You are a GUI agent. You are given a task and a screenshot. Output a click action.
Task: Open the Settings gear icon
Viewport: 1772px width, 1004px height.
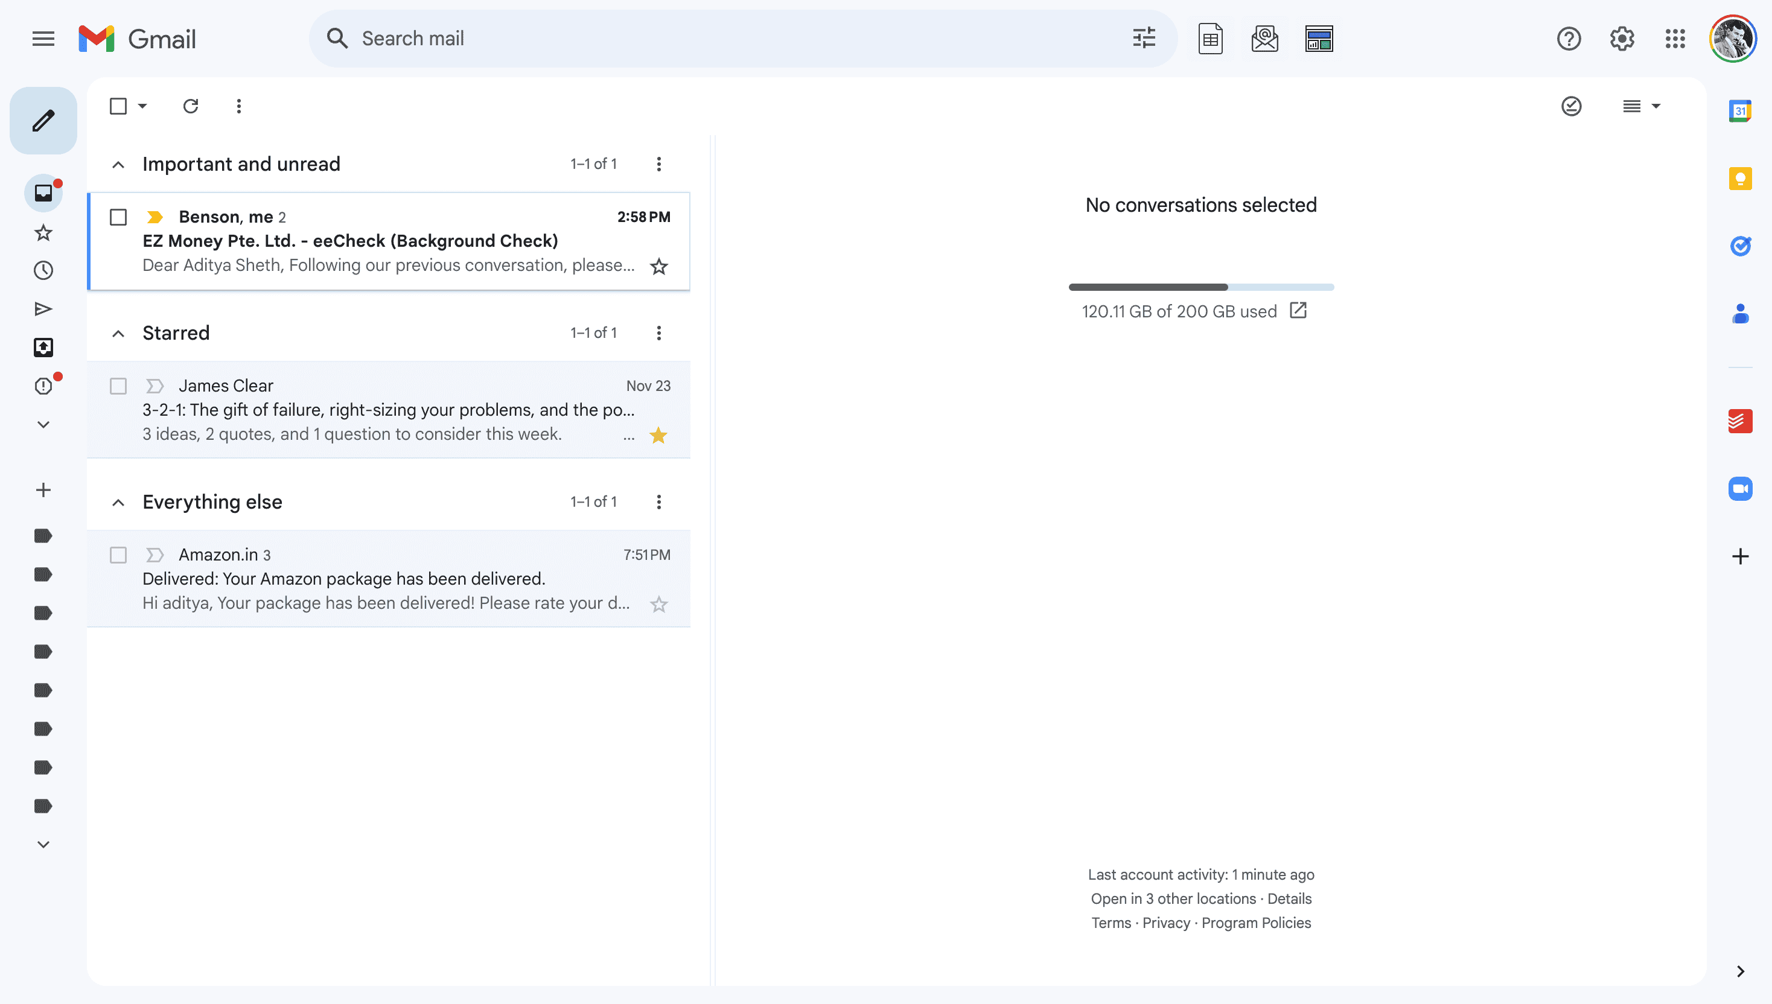tap(1621, 39)
